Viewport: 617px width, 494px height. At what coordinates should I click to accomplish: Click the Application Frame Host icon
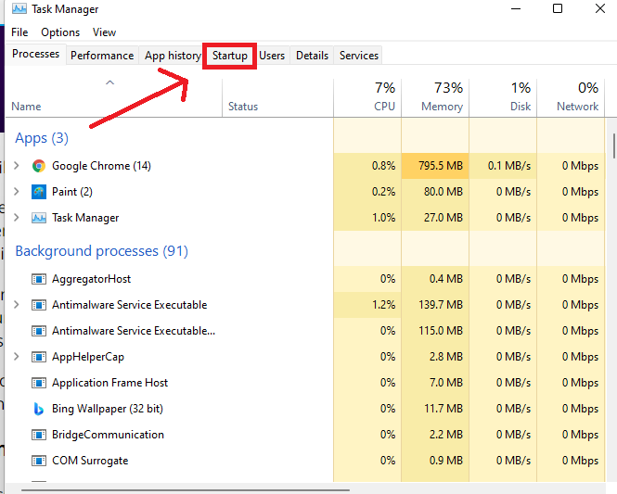point(38,383)
